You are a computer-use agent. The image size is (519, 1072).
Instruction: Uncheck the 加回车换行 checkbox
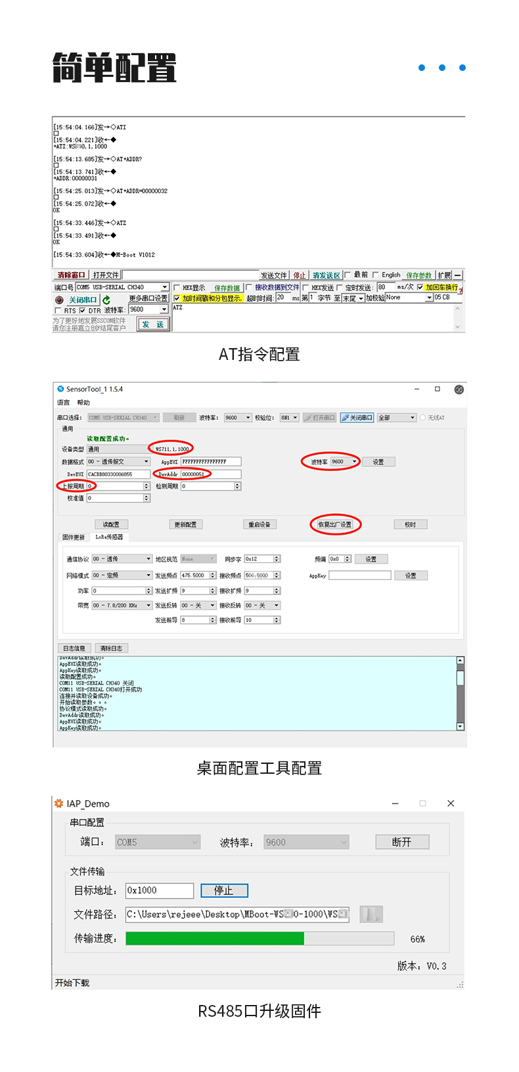pyautogui.click(x=420, y=288)
